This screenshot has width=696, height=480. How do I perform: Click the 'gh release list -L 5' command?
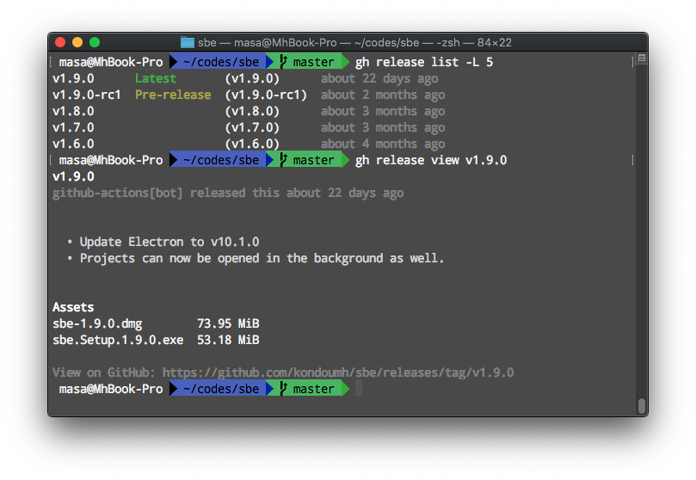coord(424,62)
